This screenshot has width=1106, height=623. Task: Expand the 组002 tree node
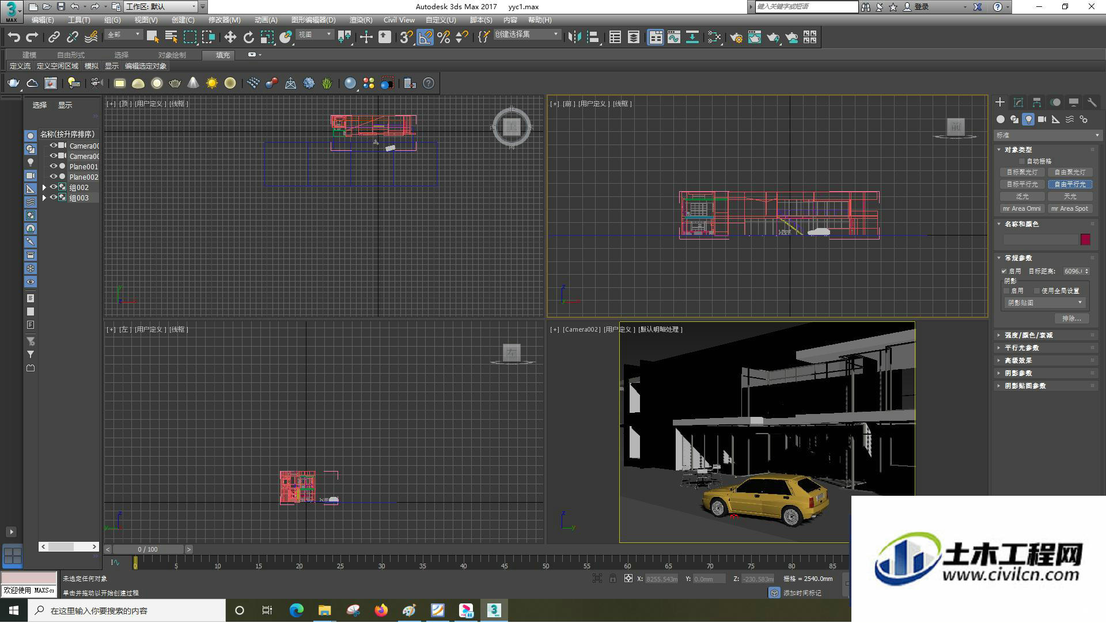44,188
